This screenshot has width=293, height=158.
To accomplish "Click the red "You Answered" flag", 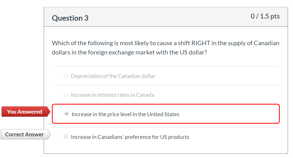I will 25,112.
